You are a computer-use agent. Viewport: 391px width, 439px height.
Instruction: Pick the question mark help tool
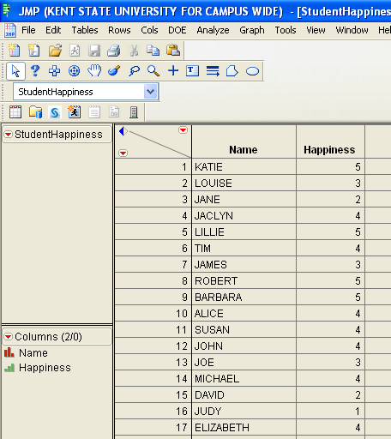(35, 71)
